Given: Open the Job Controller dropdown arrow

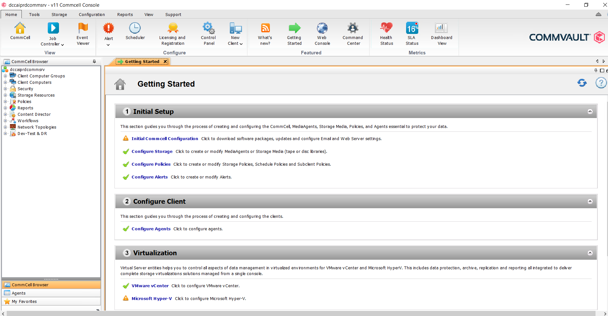Looking at the screenshot, I should (62, 44).
